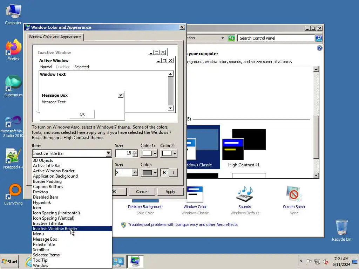Click the Search Control Panel field
The image size is (359, 269).
pyautogui.click(x=276, y=38)
